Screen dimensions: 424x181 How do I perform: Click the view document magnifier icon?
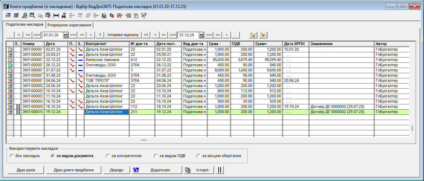point(24,15)
